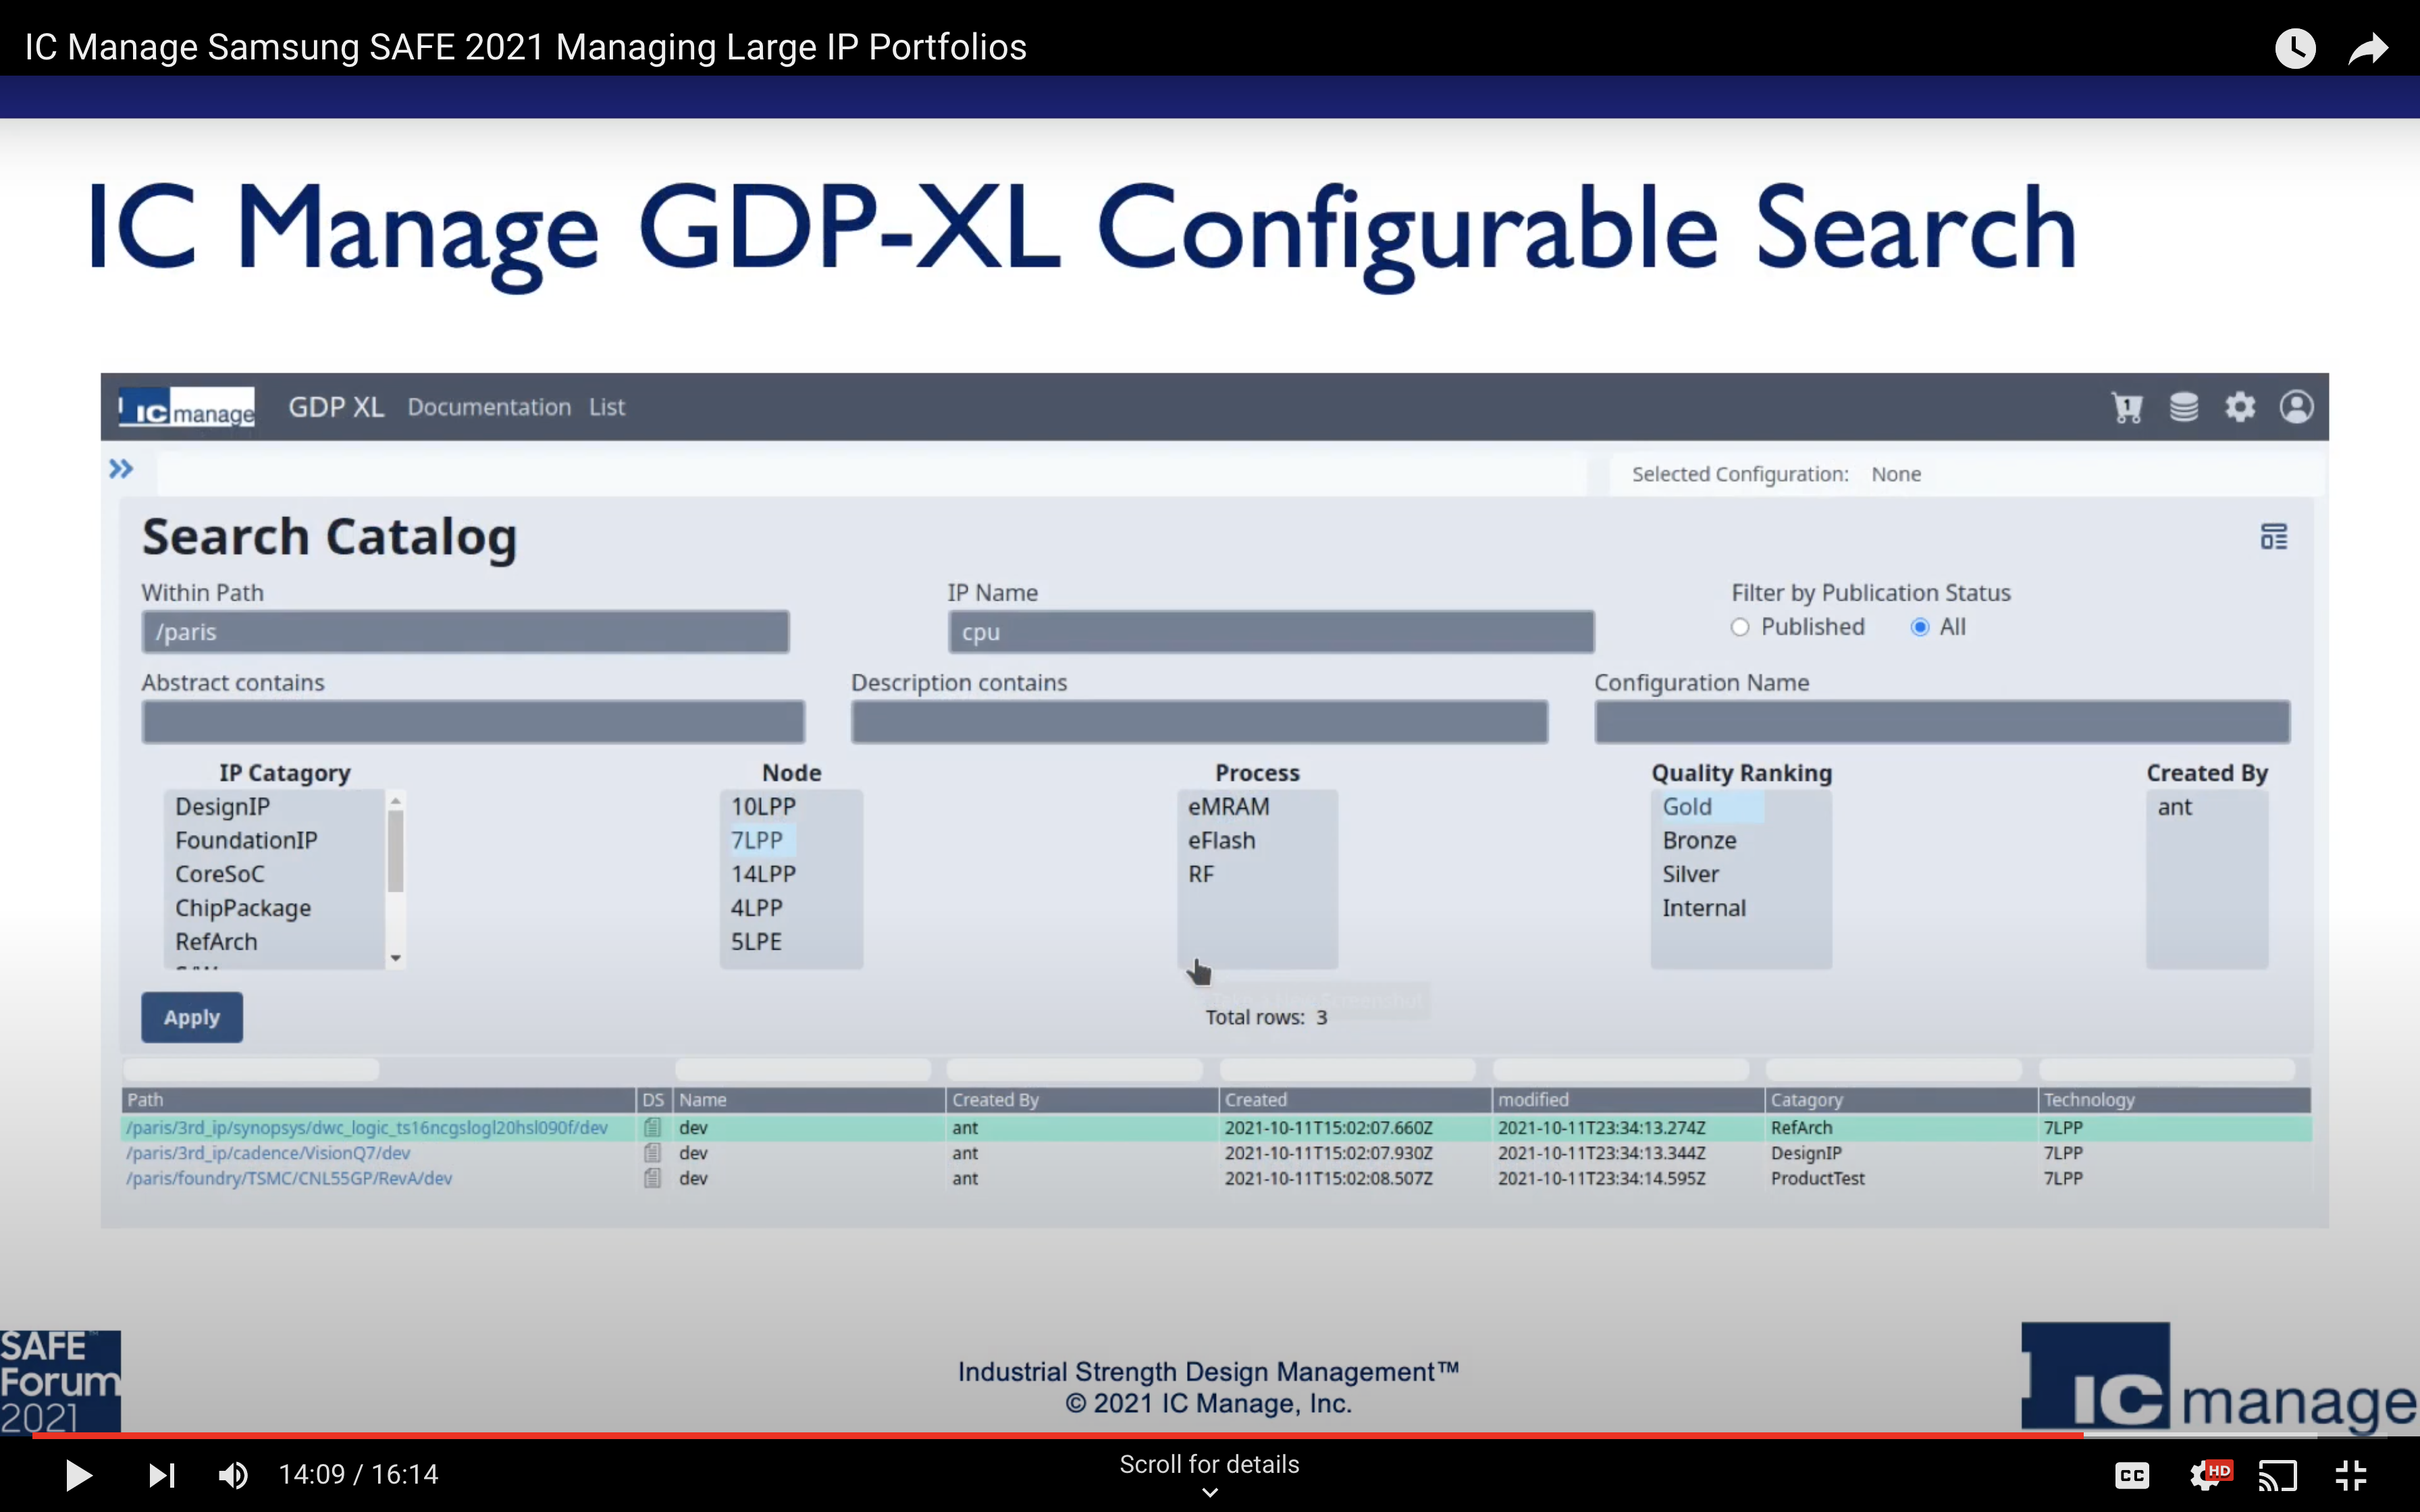Select 7LPP node

(x=757, y=841)
